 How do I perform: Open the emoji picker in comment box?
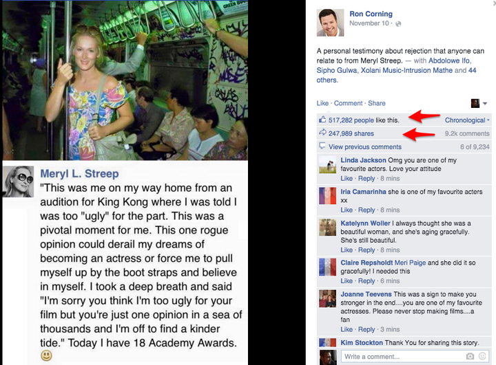(482, 357)
